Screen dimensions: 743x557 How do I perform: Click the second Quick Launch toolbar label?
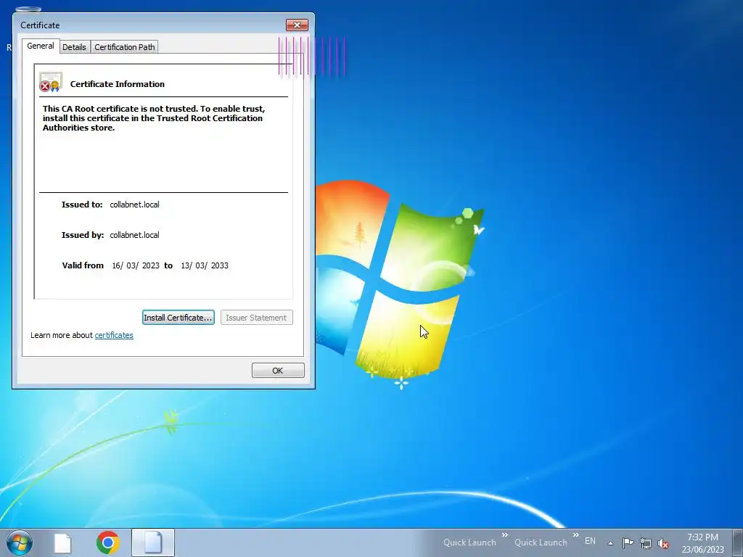click(x=541, y=542)
